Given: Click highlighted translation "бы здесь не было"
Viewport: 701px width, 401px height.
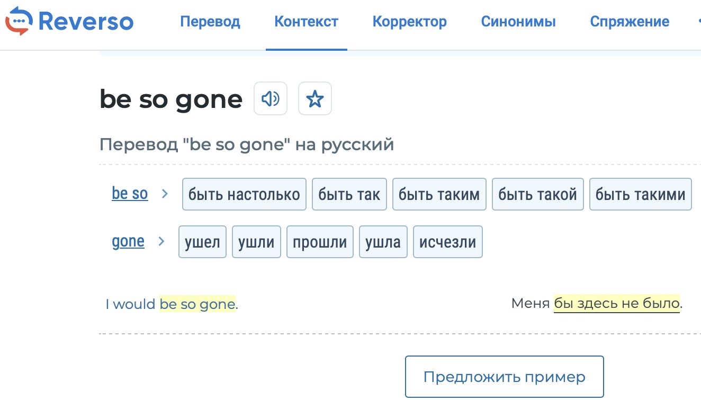Looking at the screenshot, I should (x=616, y=304).
